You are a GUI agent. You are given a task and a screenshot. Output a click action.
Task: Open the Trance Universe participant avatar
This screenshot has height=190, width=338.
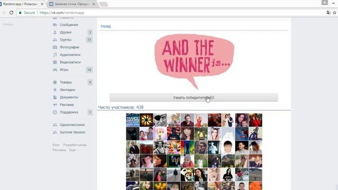point(133,120)
